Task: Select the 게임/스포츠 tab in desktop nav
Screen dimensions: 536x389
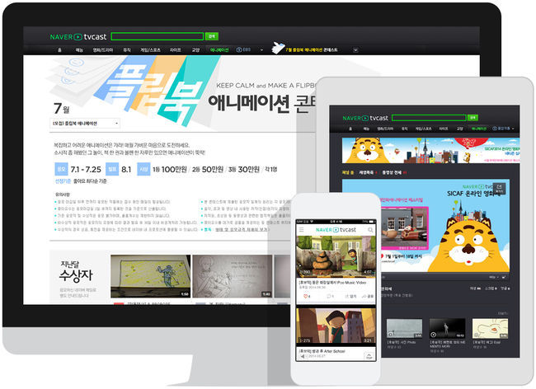Action: click(x=149, y=50)
